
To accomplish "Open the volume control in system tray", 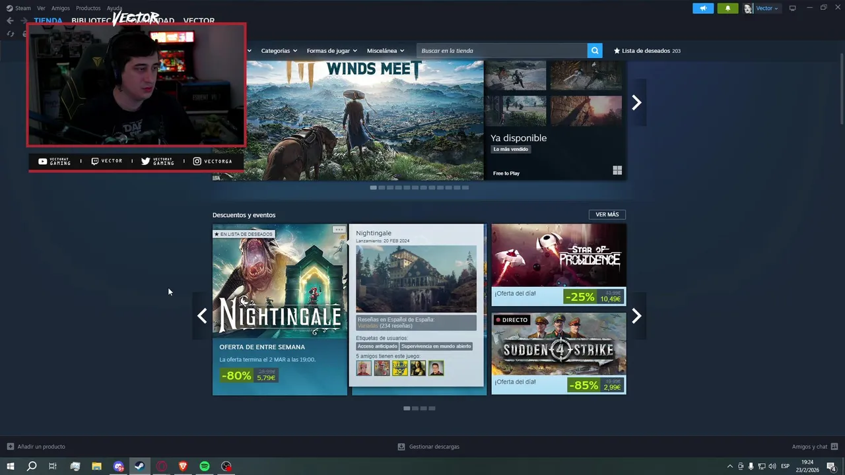I will pyautogui.click(x=772, y=466).
